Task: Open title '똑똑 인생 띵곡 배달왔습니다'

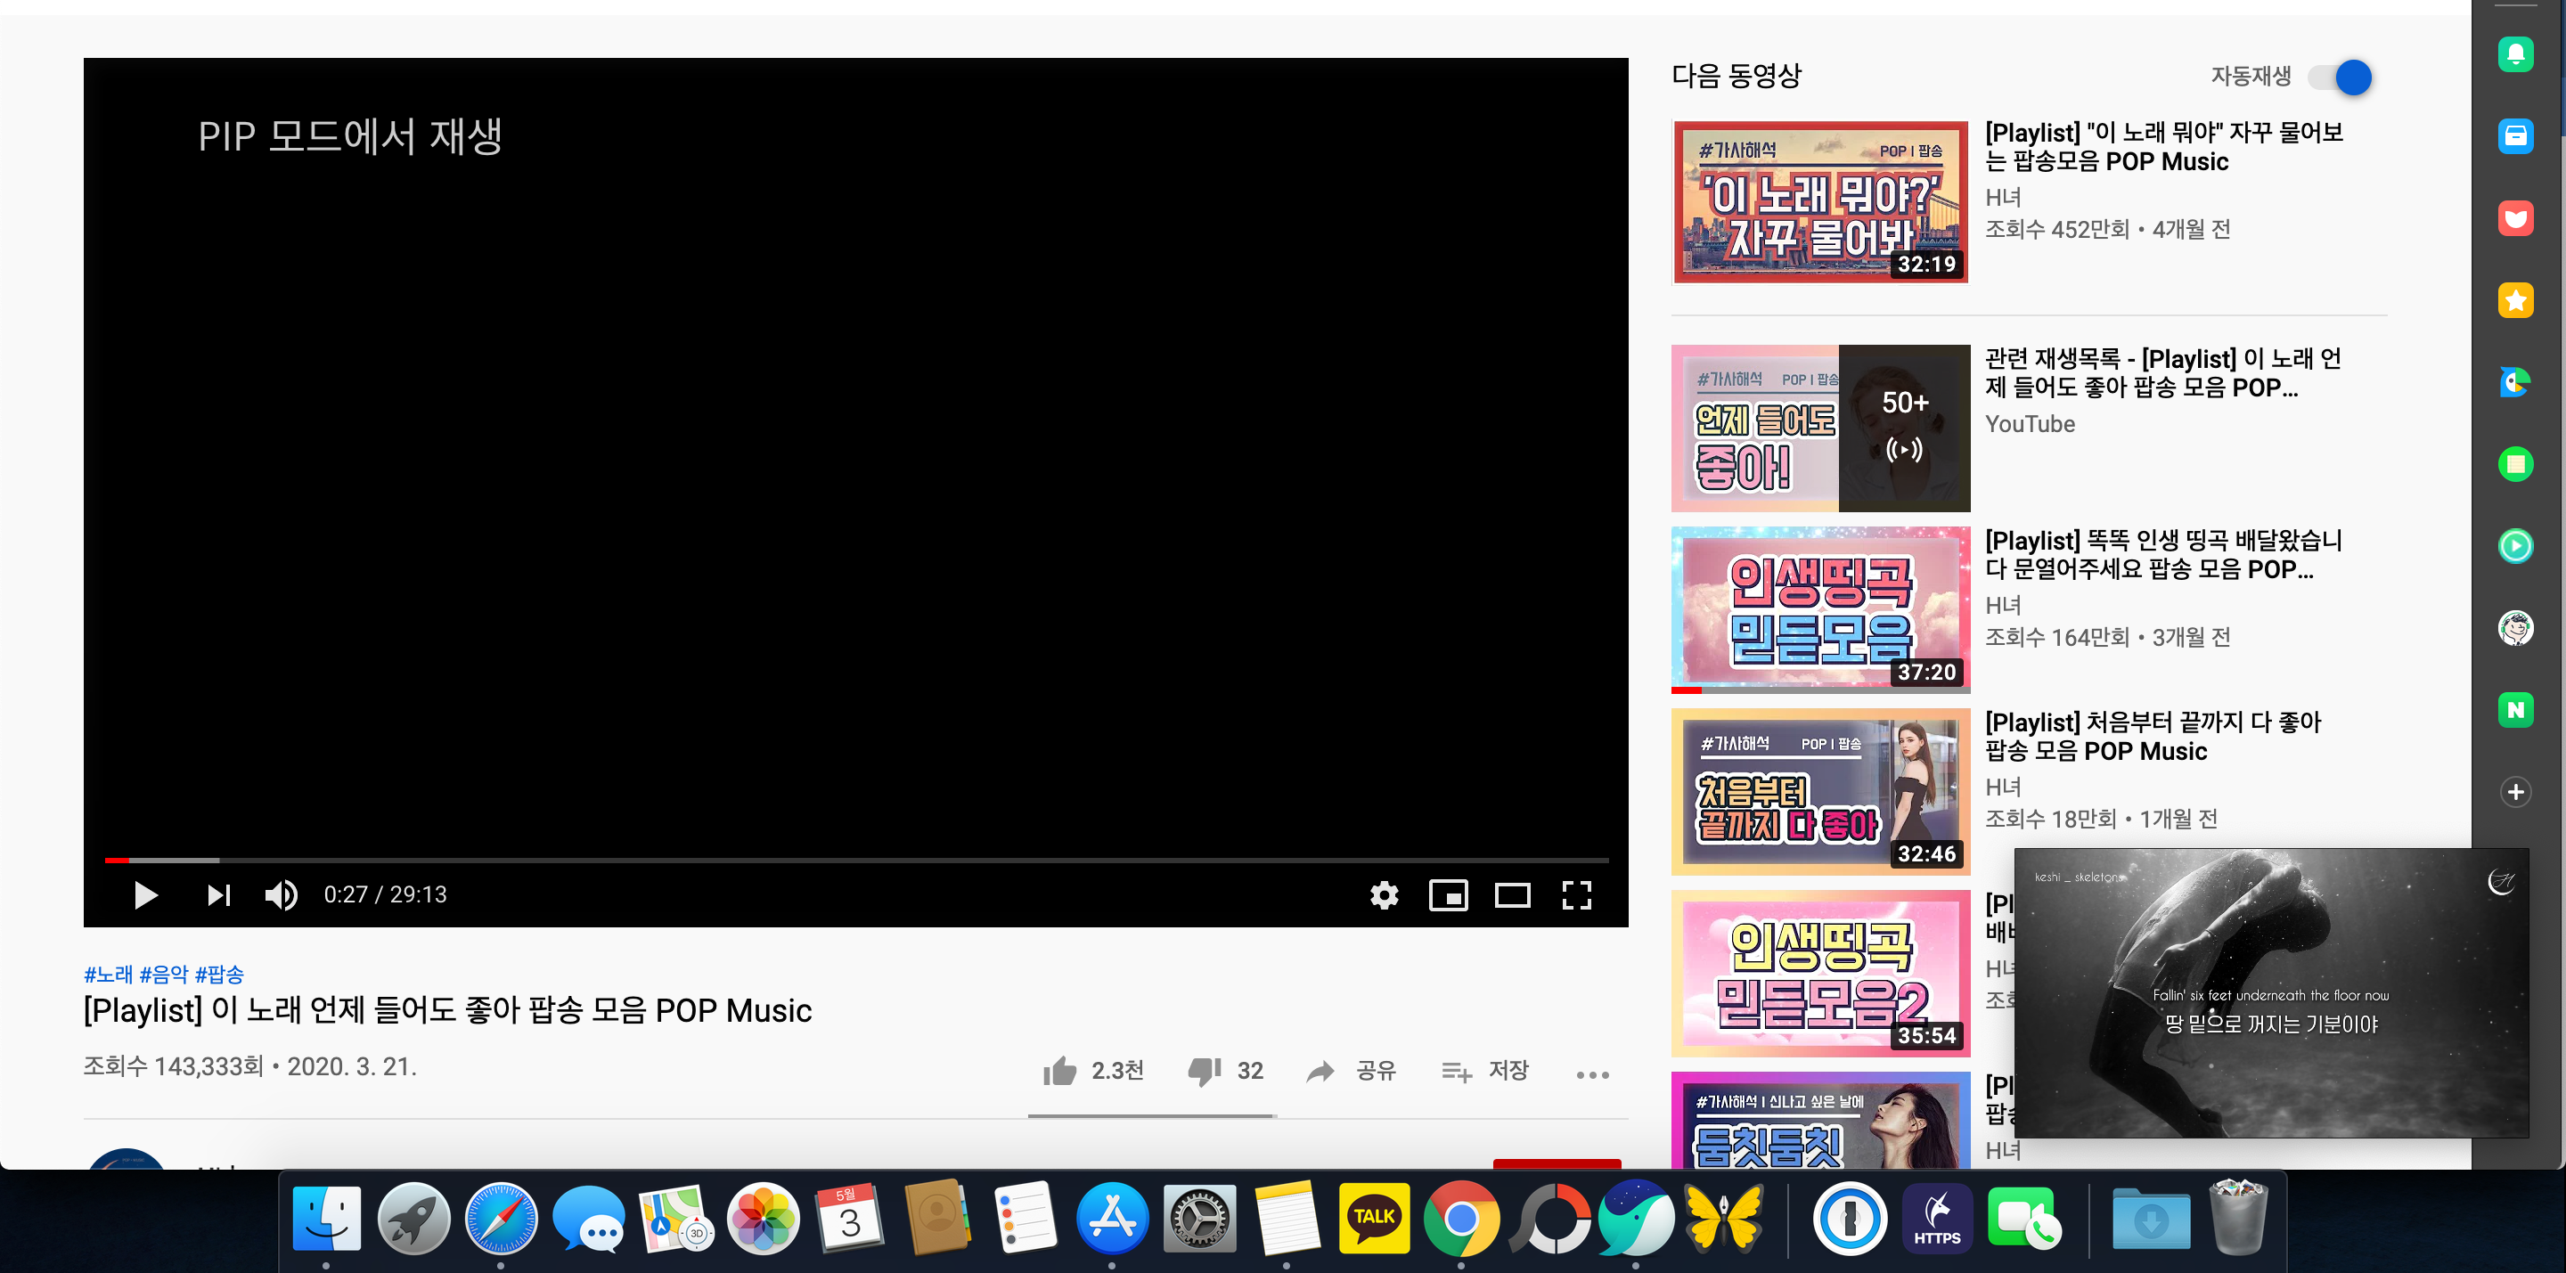Action: 2163,554
